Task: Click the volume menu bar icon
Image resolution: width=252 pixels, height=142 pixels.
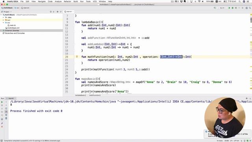Action: point(203,2)
